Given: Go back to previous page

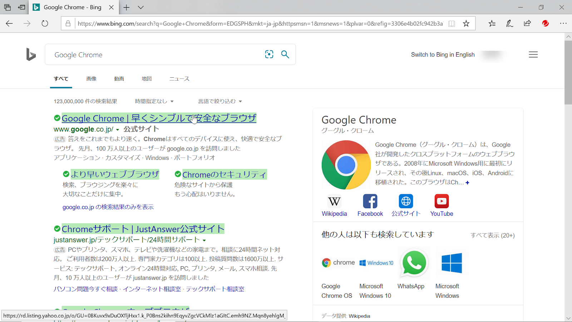Looking at the screenshot, I should click(x=9, y=24).
